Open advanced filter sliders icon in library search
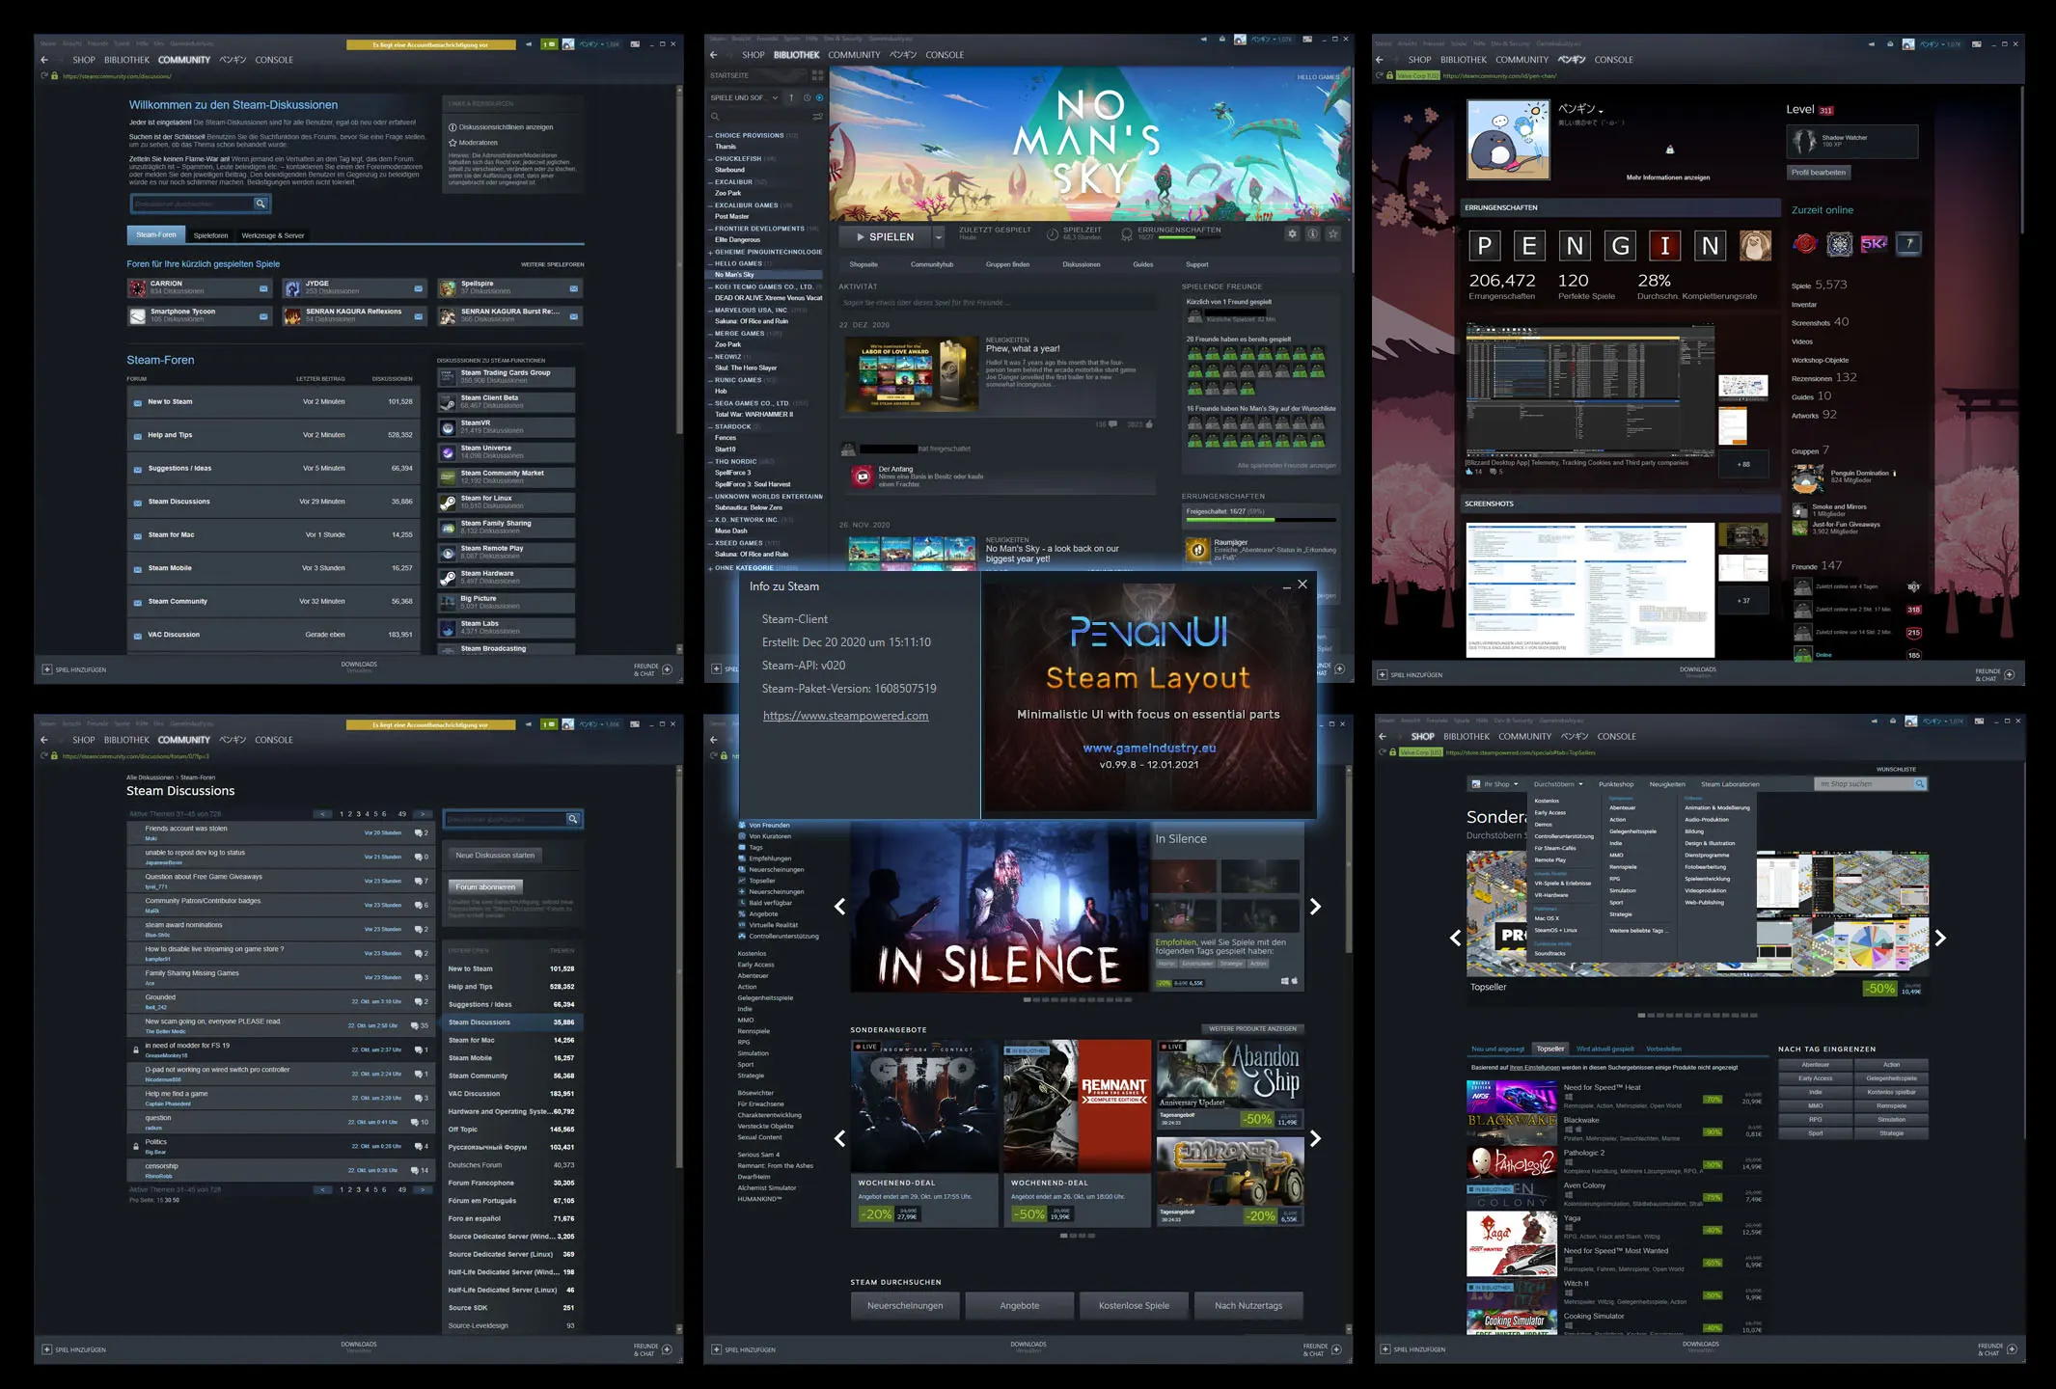The width and height of the screenshot is (2056, 1389). click(x=817, y=117)
